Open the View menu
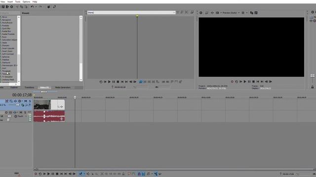The width and height of the screenshot is (316, 177). tap(2, 1)
